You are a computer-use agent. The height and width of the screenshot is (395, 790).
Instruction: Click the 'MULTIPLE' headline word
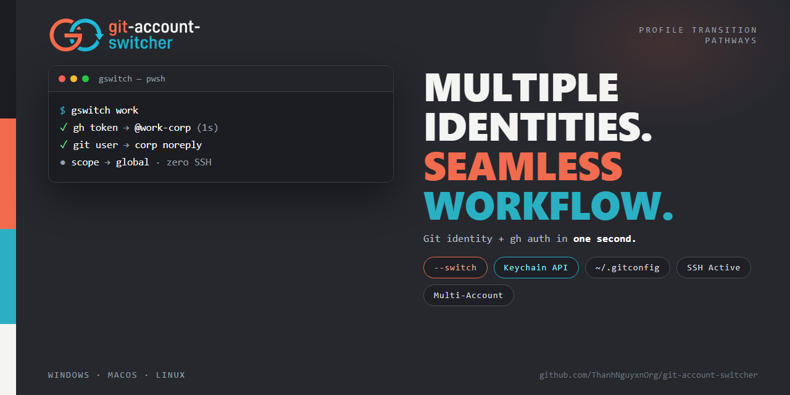(x=522, y=88)
